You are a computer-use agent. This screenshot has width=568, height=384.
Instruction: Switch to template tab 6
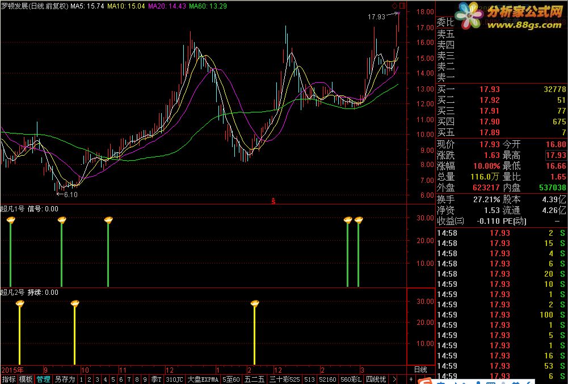pos(121,379)
